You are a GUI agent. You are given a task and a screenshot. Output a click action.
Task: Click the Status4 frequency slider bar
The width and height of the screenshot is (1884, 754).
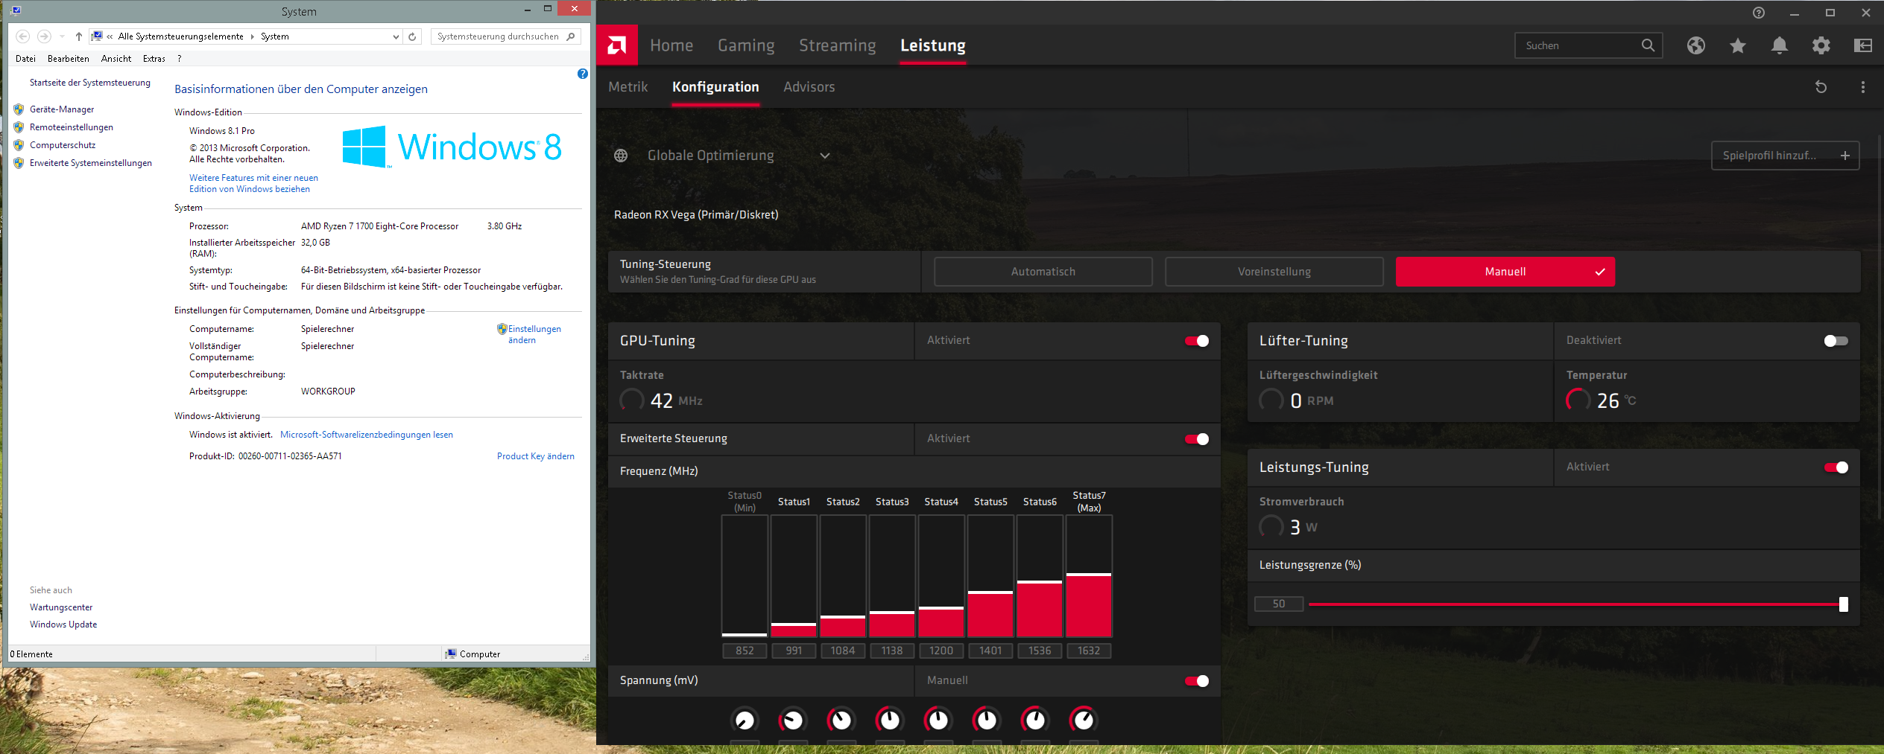pyautogui.click(x=941, y=576)
